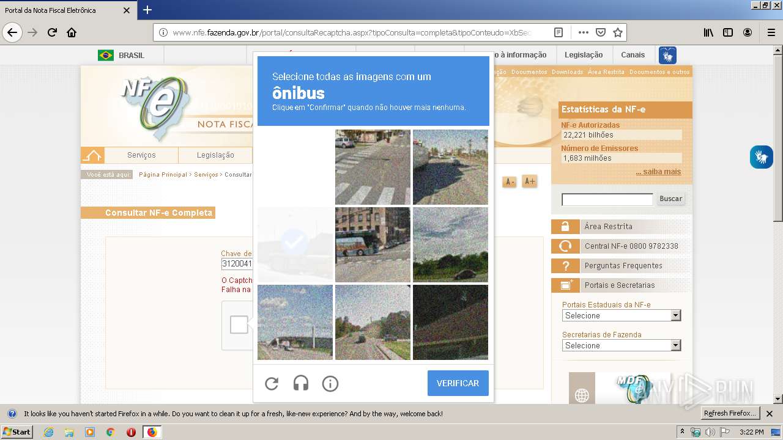The height and width of the screenshot is (440, 783).
Task: Click the Área Restrita sidebar item
Action: point(622,226)
